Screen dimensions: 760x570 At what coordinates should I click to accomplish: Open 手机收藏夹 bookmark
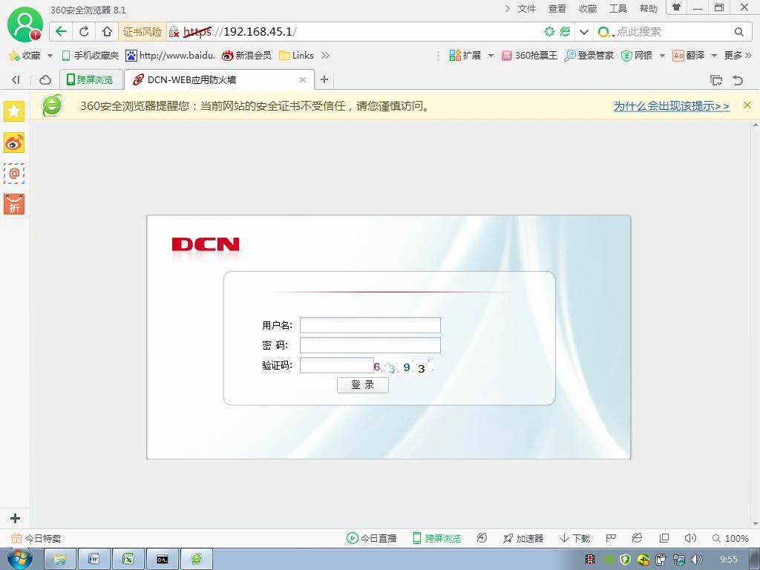[90, 56]
